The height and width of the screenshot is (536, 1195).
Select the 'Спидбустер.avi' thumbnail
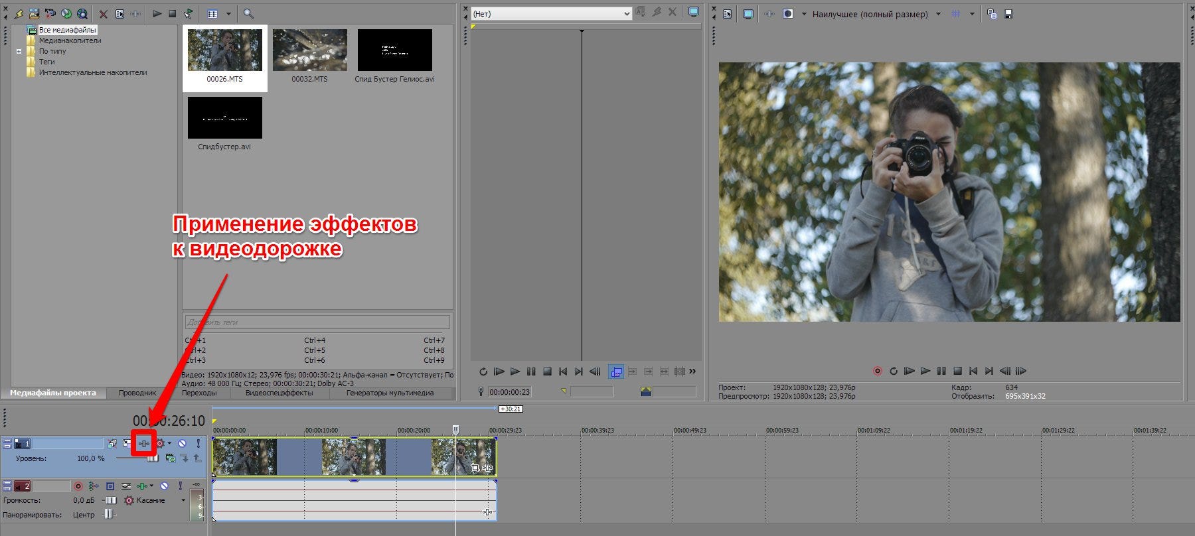(225, 117)
